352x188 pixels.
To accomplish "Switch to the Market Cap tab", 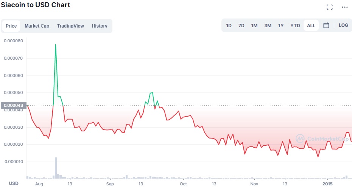I will pos(37,26).
